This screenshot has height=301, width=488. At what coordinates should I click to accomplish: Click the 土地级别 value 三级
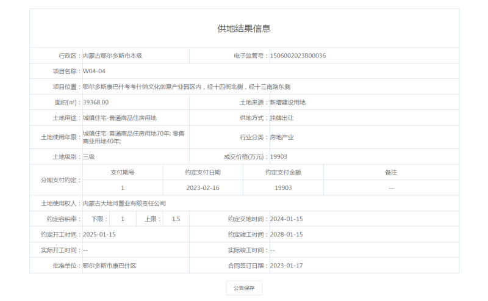(89, 157)
